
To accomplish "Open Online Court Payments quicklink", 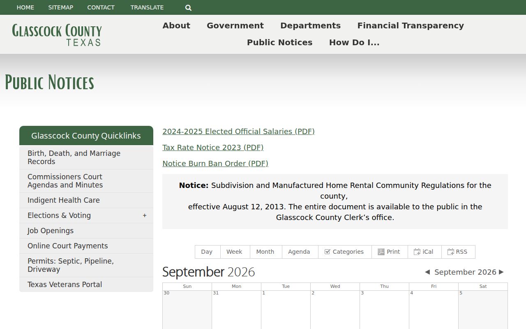I will (x=86, y=246).
